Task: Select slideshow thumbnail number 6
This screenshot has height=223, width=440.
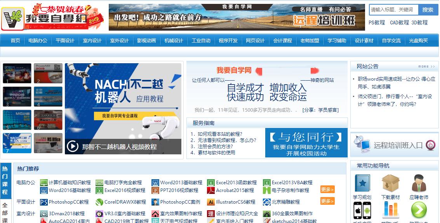Action: pos(48,120)
